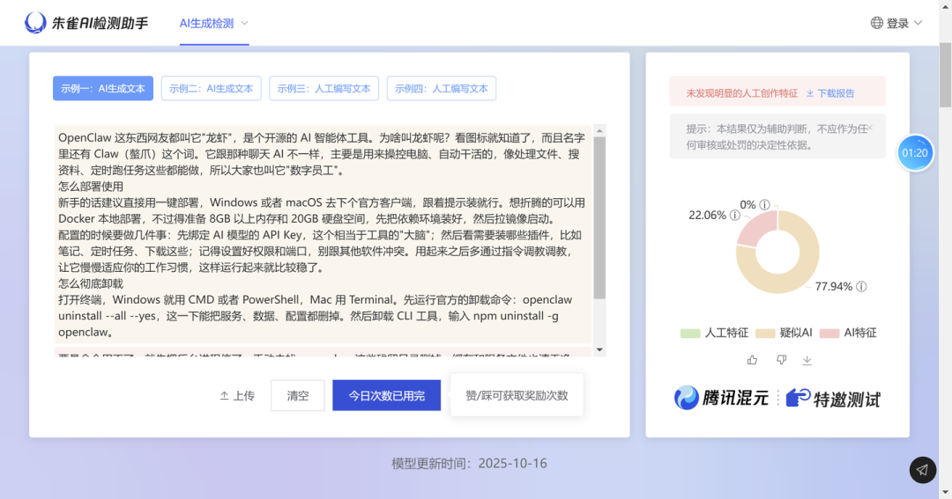The height and width of the screenshot is (499, 952).
Task: Click the text area scroll up arrow
Action: pos(600,131)
